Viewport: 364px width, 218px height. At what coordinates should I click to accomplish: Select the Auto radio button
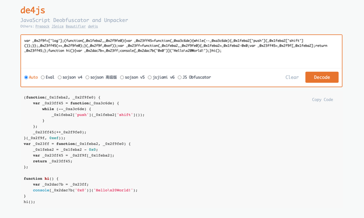tap(26, 78)
